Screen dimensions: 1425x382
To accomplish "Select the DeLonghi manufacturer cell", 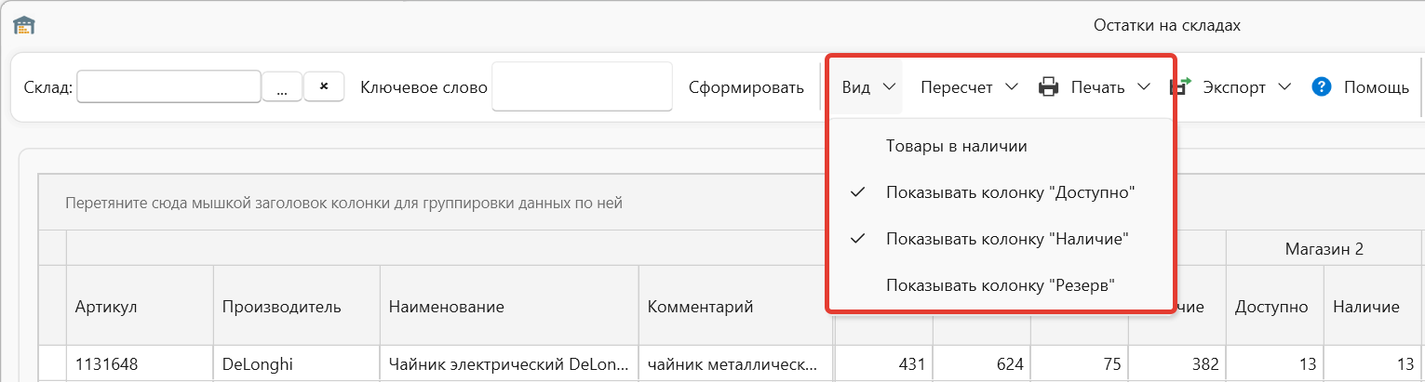I will 297,364.
